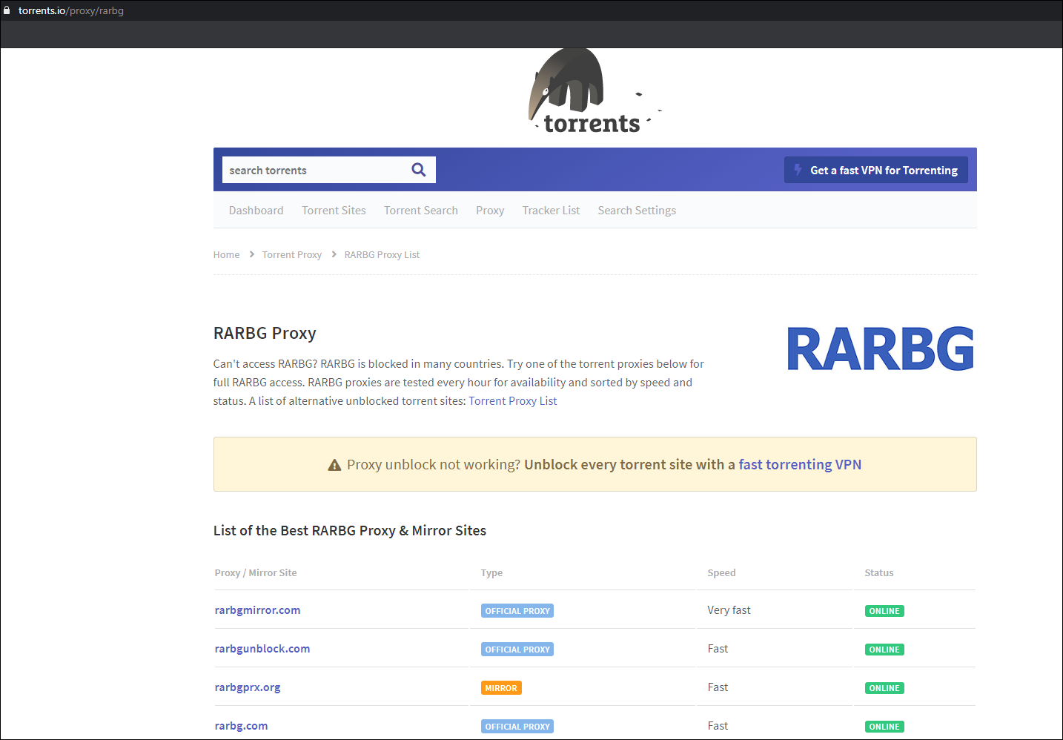Open the Search Settings menu item

pyautogui.click(x=638, y=211)
